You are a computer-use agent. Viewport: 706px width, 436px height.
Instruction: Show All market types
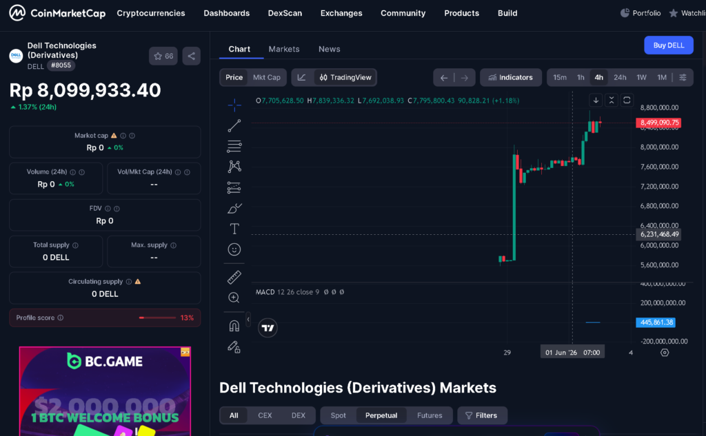[234, 415]
